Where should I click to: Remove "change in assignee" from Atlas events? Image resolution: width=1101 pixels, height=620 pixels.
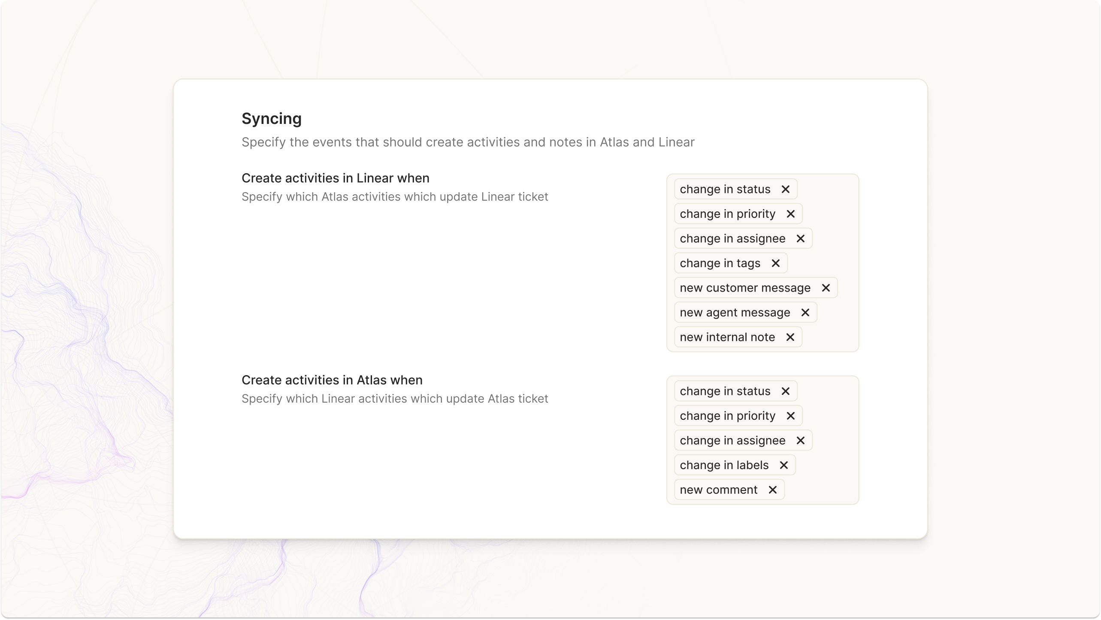pyautogui.click(x=801, y=440)
